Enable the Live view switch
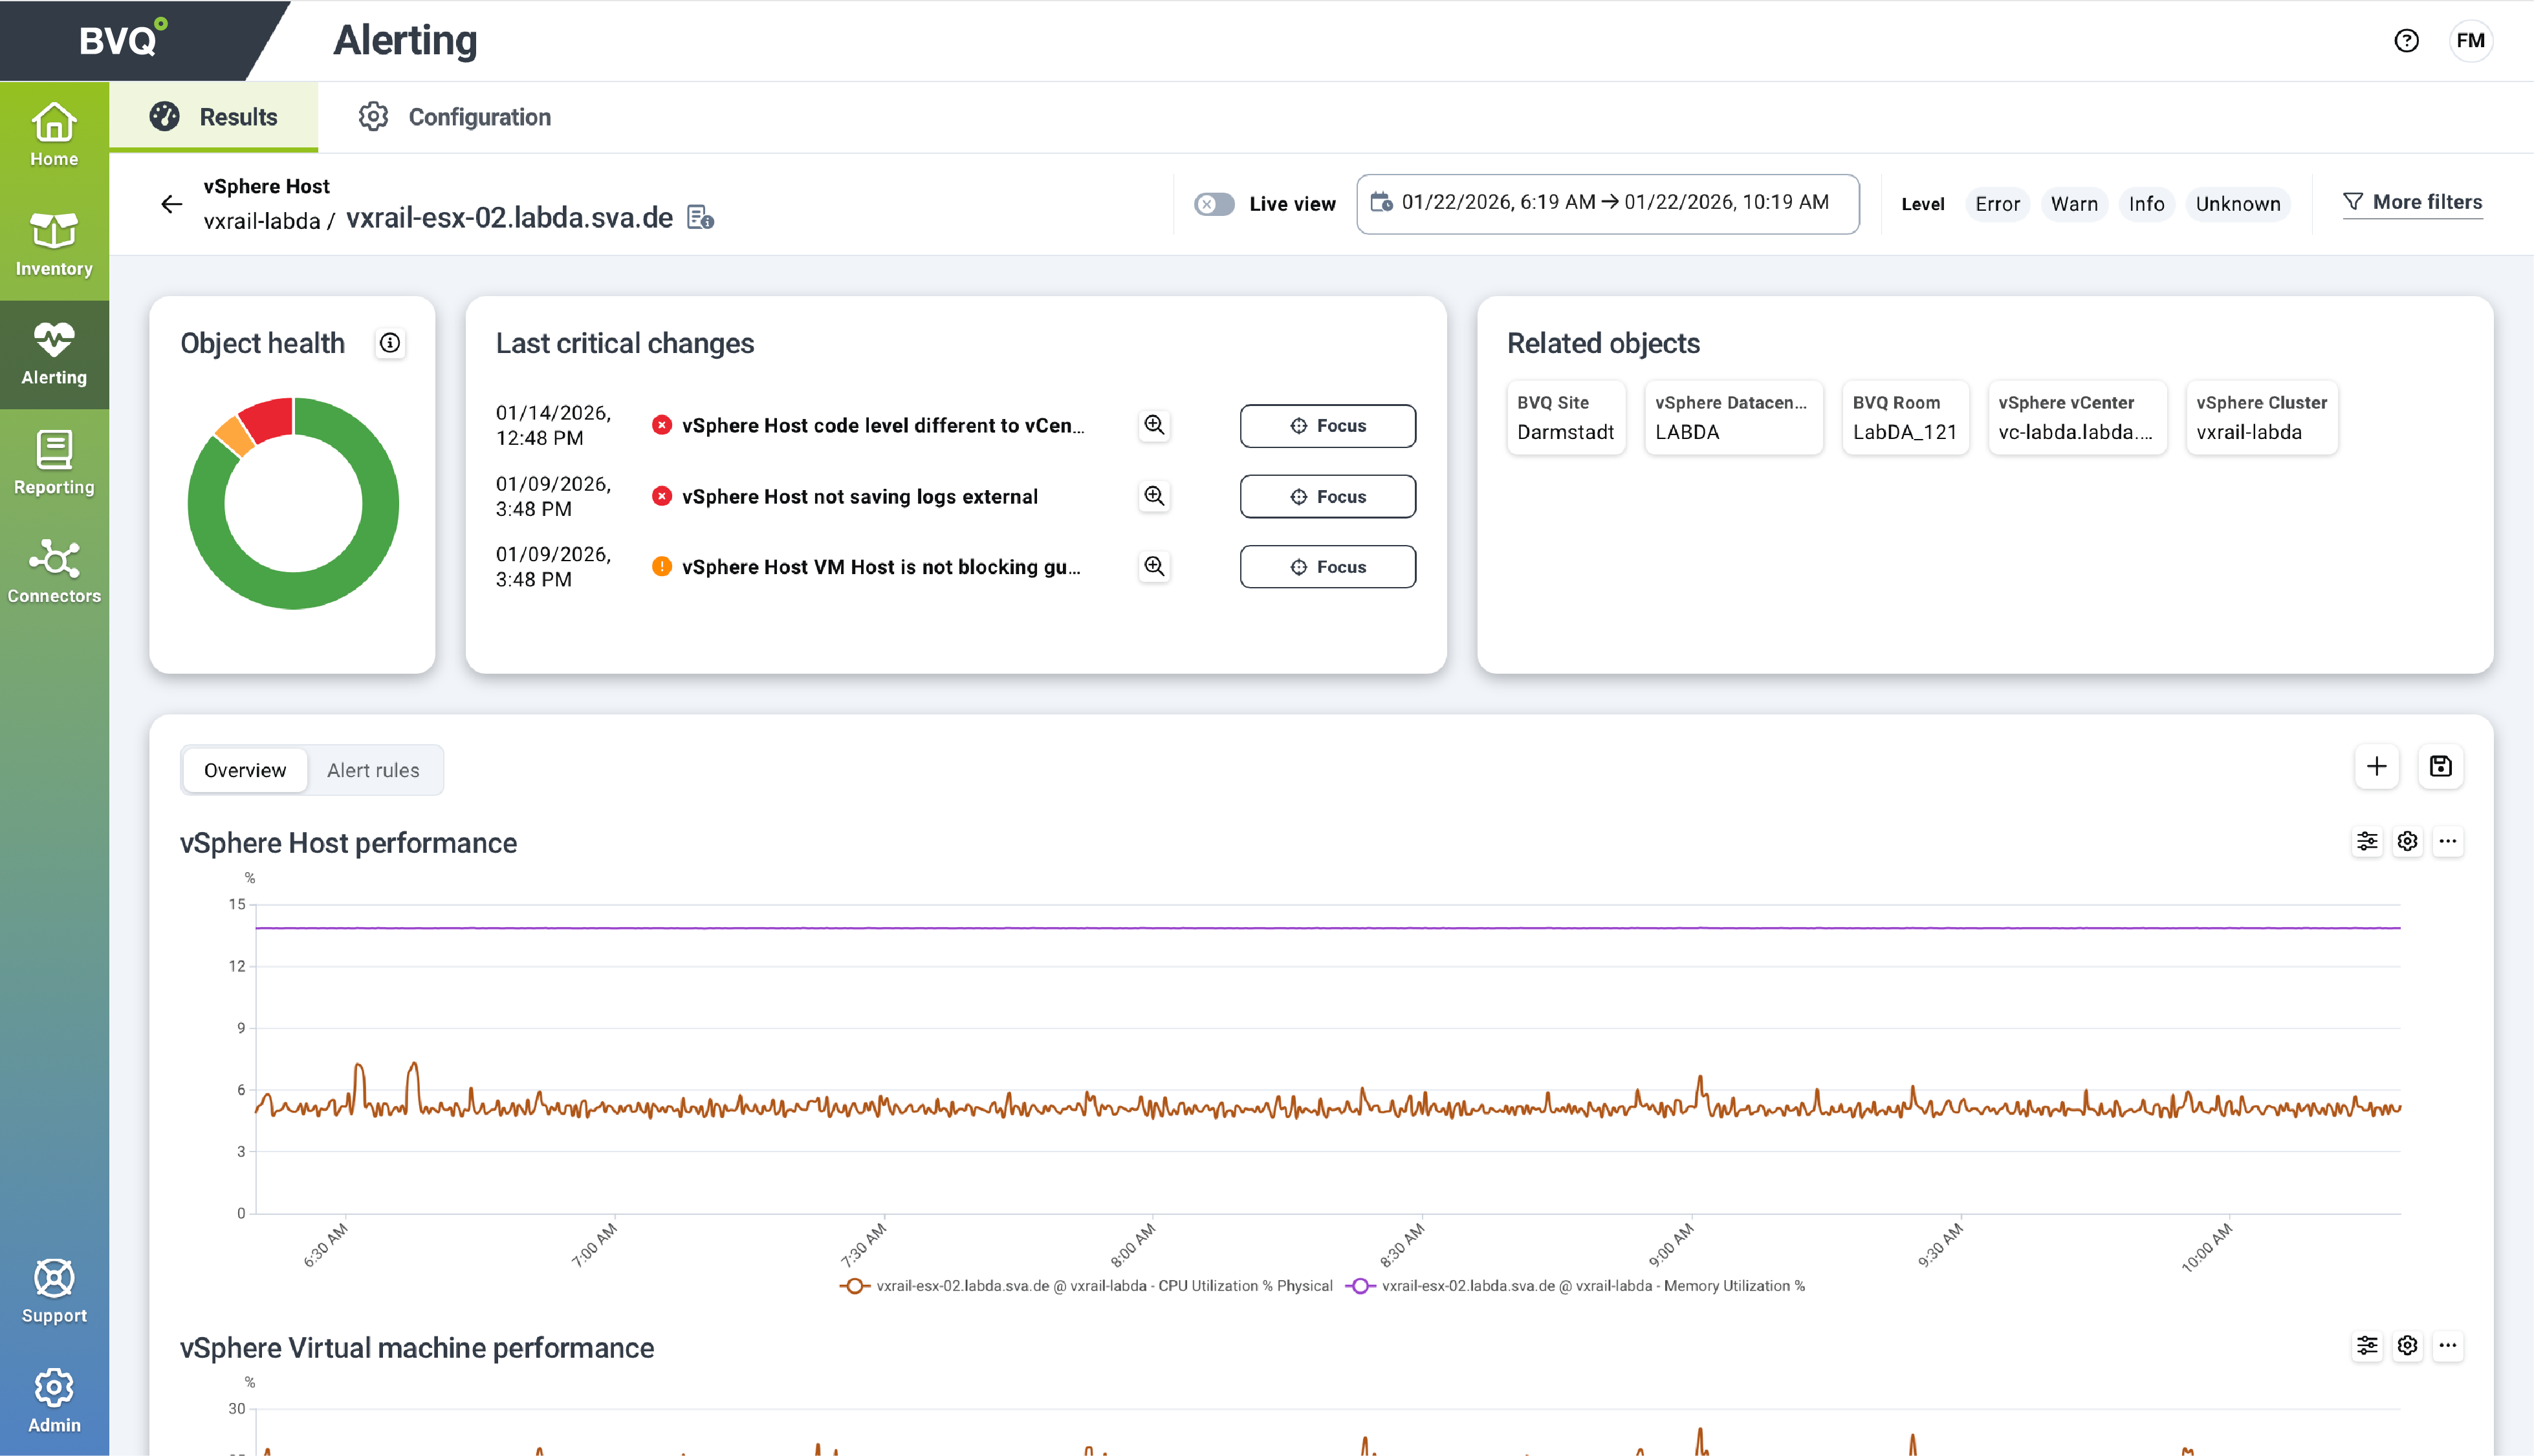 click(x=1214, y=204)
